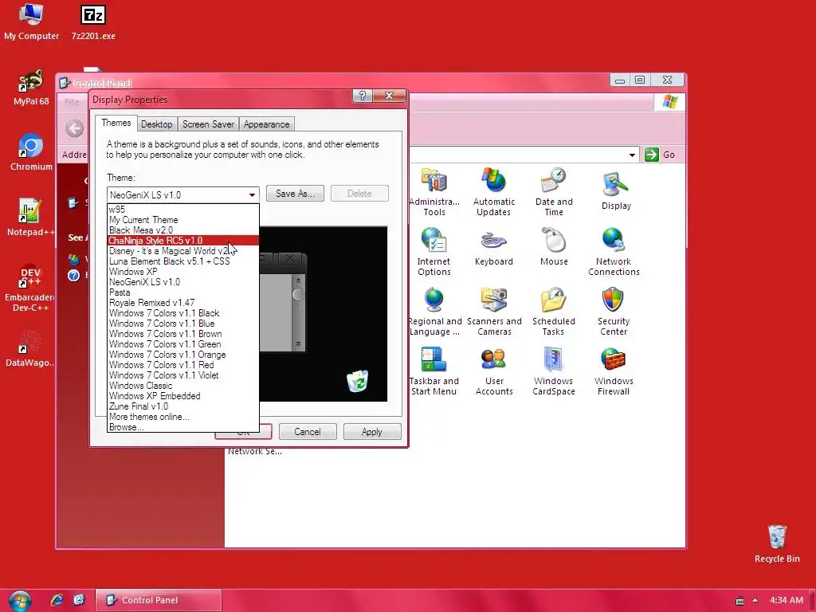Choose Windows 7 Colors v1.1 Violet

pyautogui.click(x=182, y=375)
